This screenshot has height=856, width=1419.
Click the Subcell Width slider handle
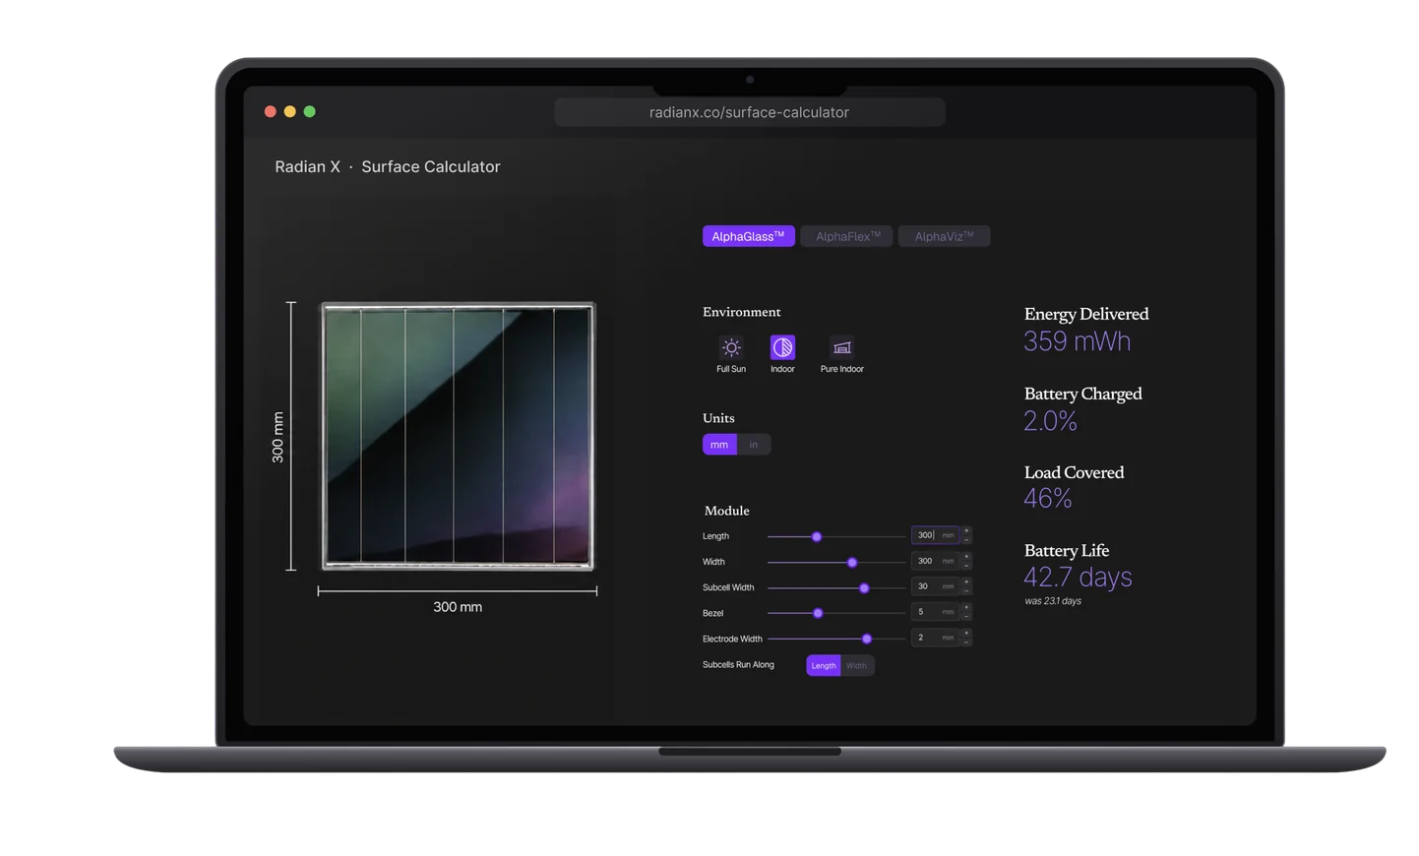[x=864, y=588]
